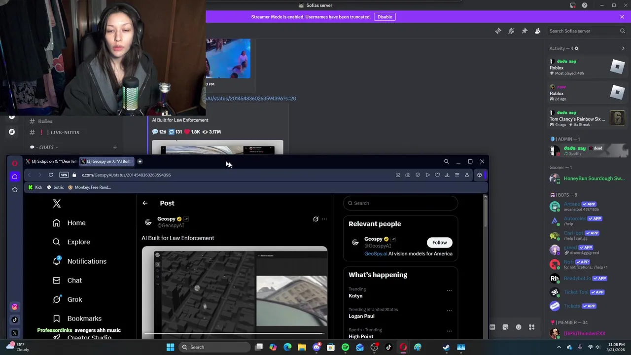Open Opera easy setup menu icon
631x355 pixels.
457,175
